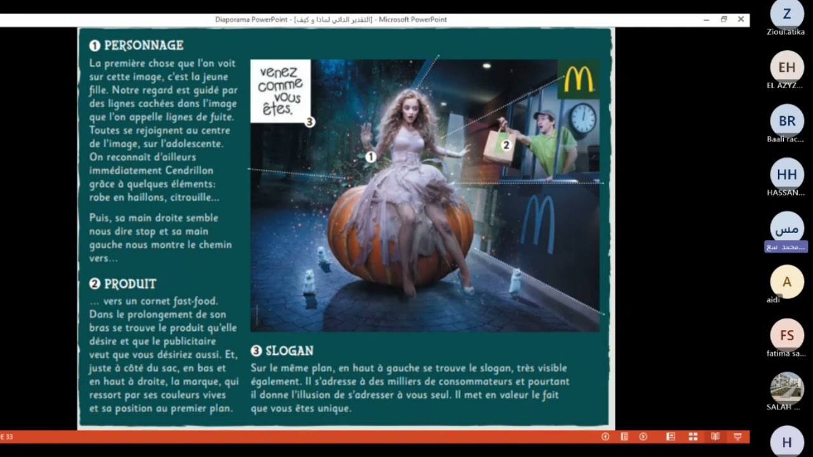Click 'EL AZYZ...' participant name label
The height and width of the screenshot is (457, 813).
tap(786, 86)
